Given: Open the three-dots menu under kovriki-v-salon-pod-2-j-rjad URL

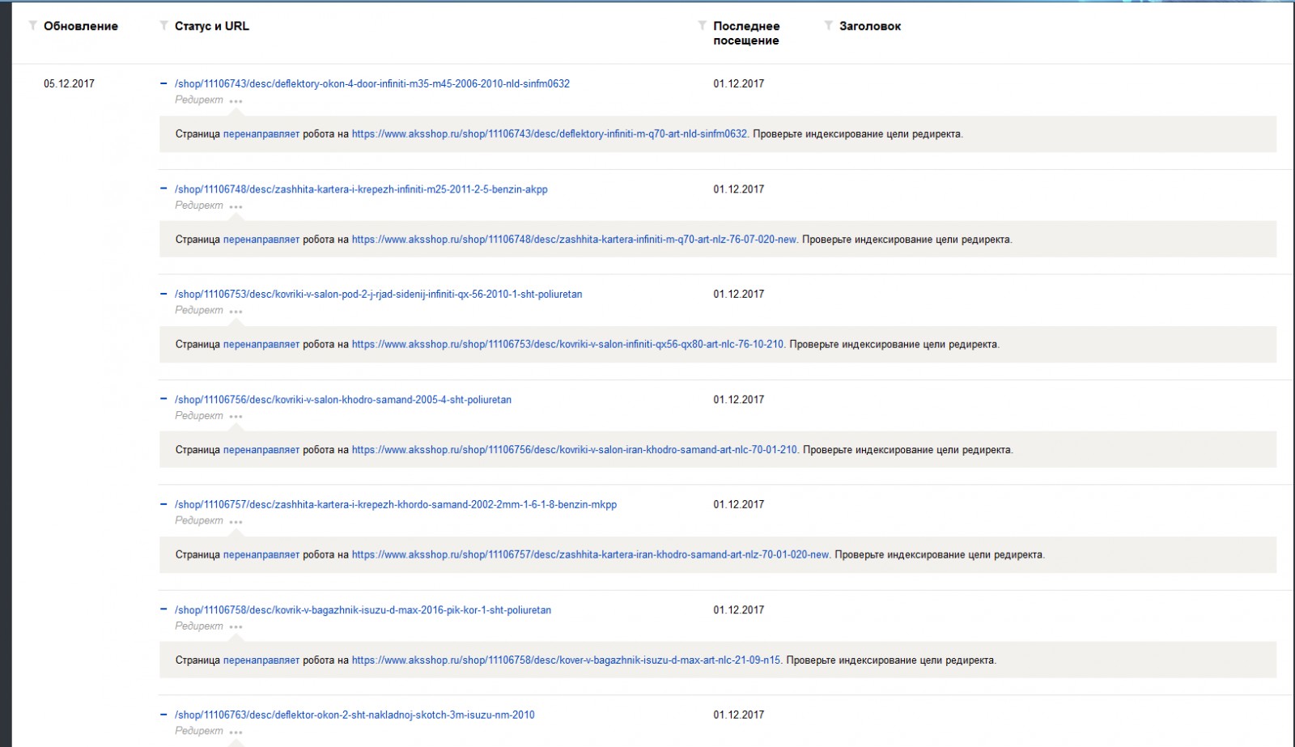Looking at the screenshot, I should coord(236,312).
